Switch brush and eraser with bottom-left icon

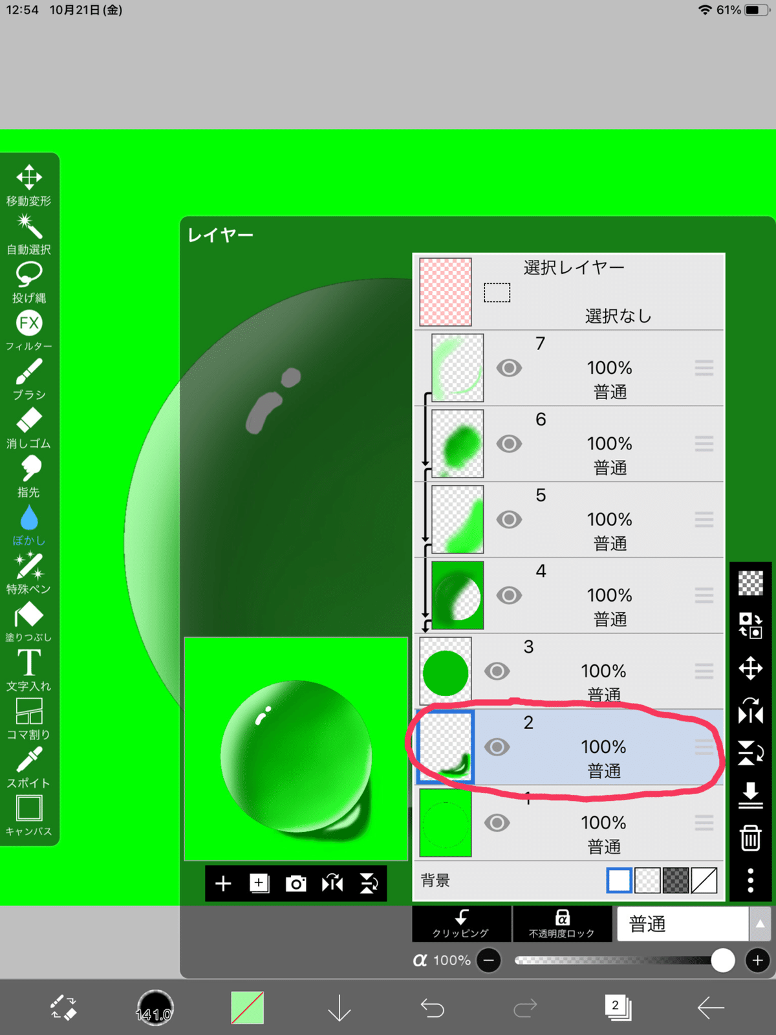(x=63, y=1008)
